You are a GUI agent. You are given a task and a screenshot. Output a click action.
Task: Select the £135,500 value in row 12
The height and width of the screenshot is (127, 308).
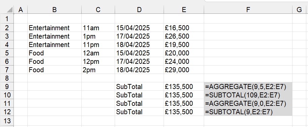(184, 112)
